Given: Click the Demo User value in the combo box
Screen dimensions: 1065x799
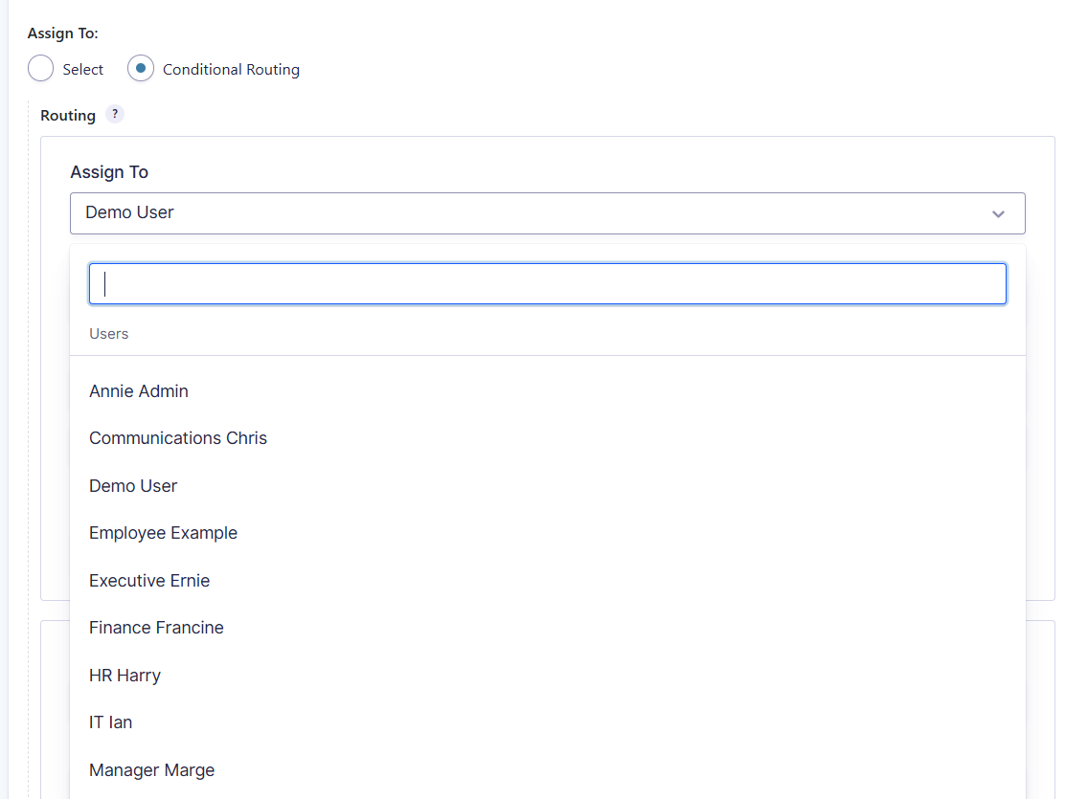Looking at the screenshot, I should coord(129,212).
